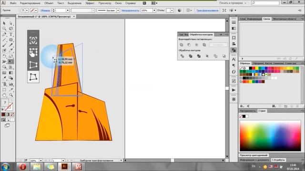Switch to Color fill mode button
This screenshot has width=305, height=171.
pos(3,114)
